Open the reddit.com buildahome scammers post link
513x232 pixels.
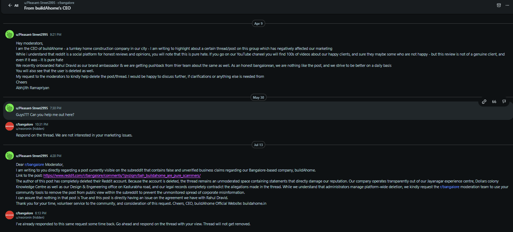[122, 176]
